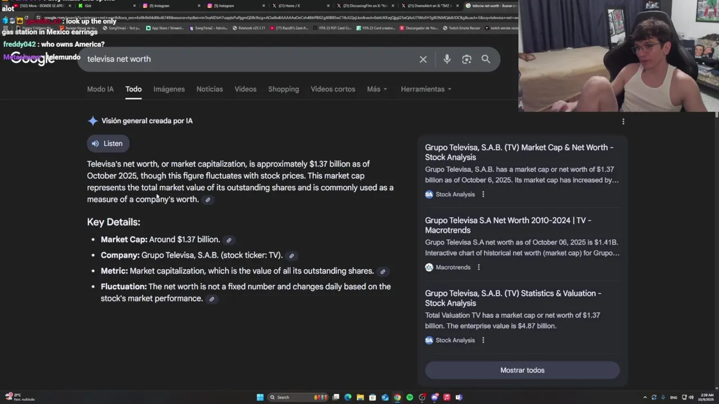The width and height of the screenshot is (719, 404).
Task: Open 'Market Cap & Net Worth - Stock Analysis' link
Action: [519, 152]
